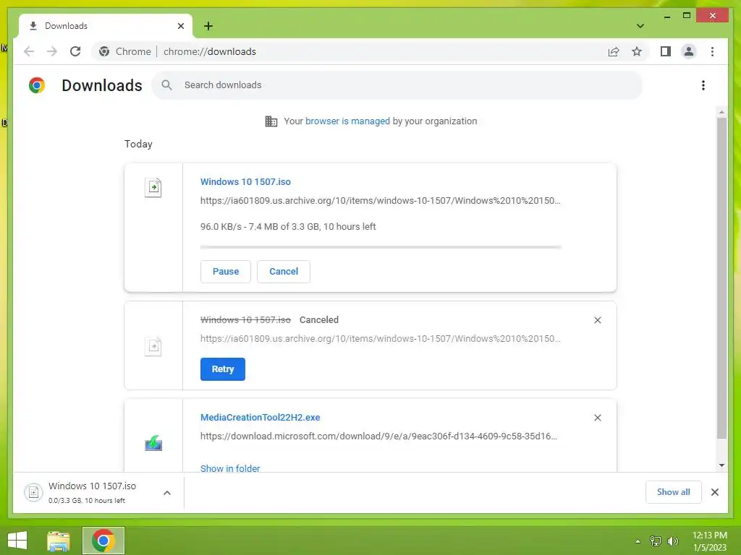The width and height of the screenshot is (741, 555).
Task: Click '96.0 KB/s - 7.4 MB of 3.3 GB' status text
Action: tap(288, 226)
